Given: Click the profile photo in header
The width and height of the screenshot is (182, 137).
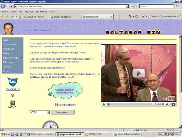Looking at the screenshot, I should (8, 29).
